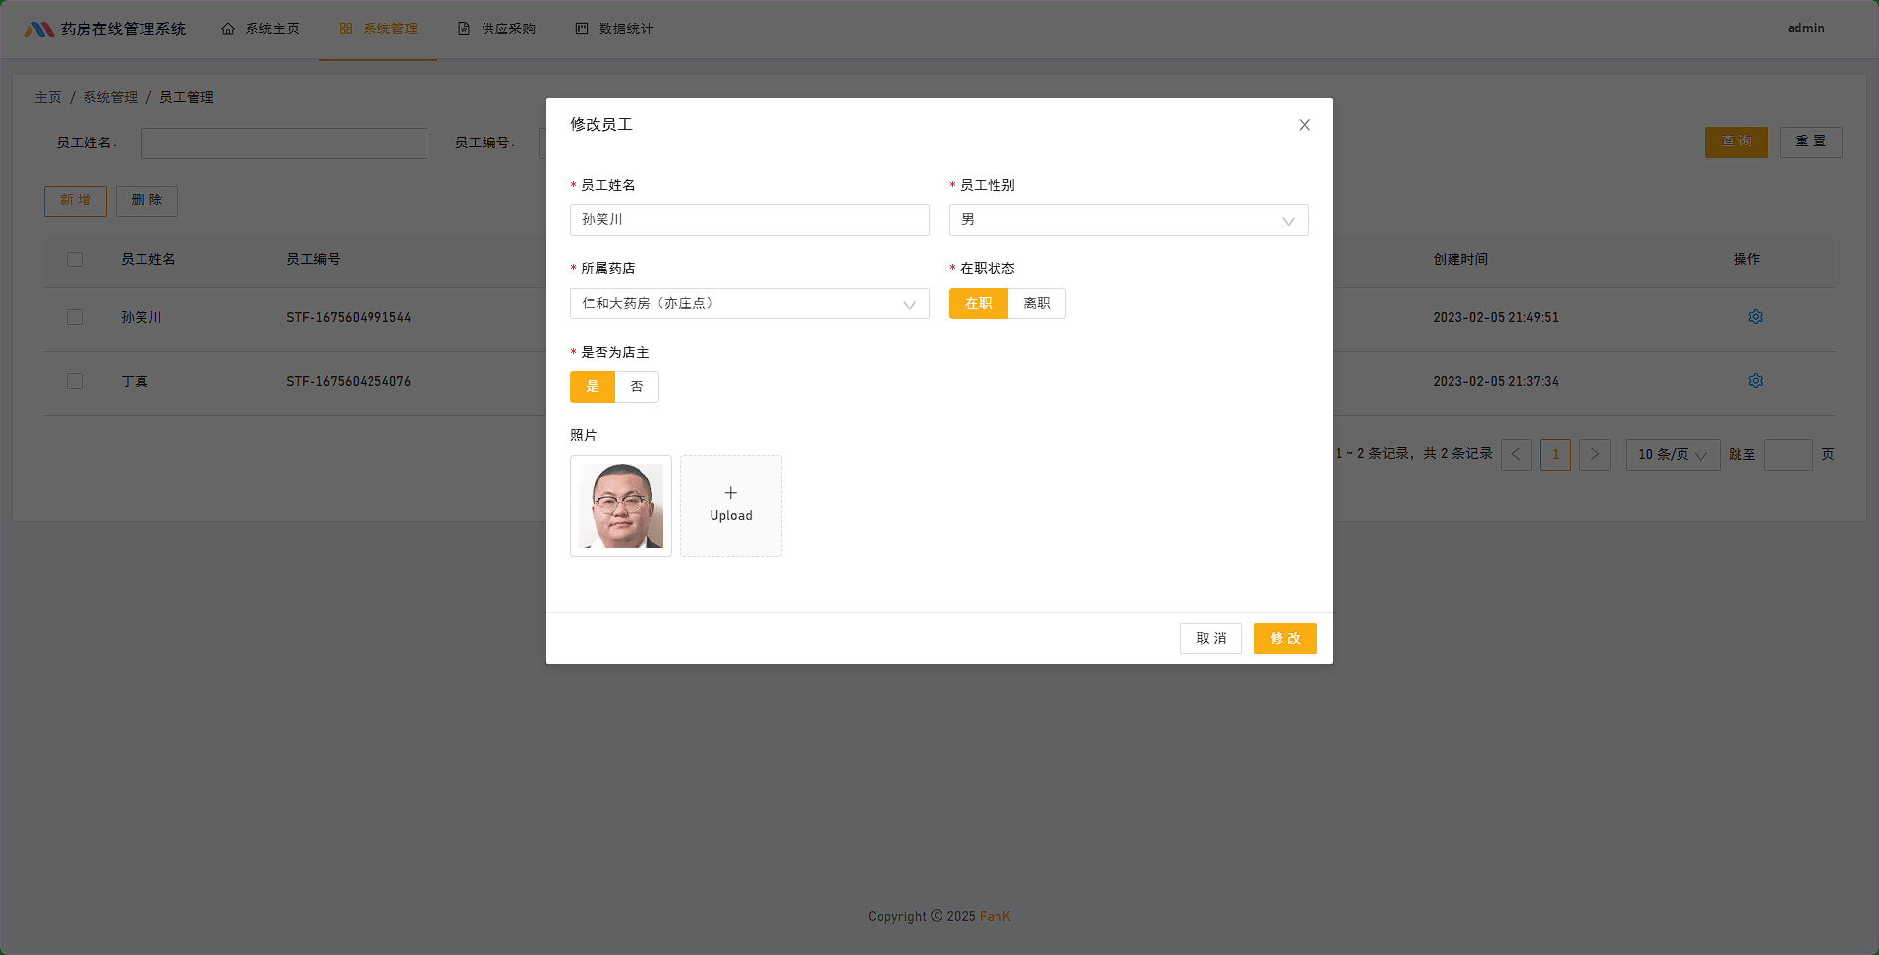Toggle the select-all header checkbox

(75, 259)
